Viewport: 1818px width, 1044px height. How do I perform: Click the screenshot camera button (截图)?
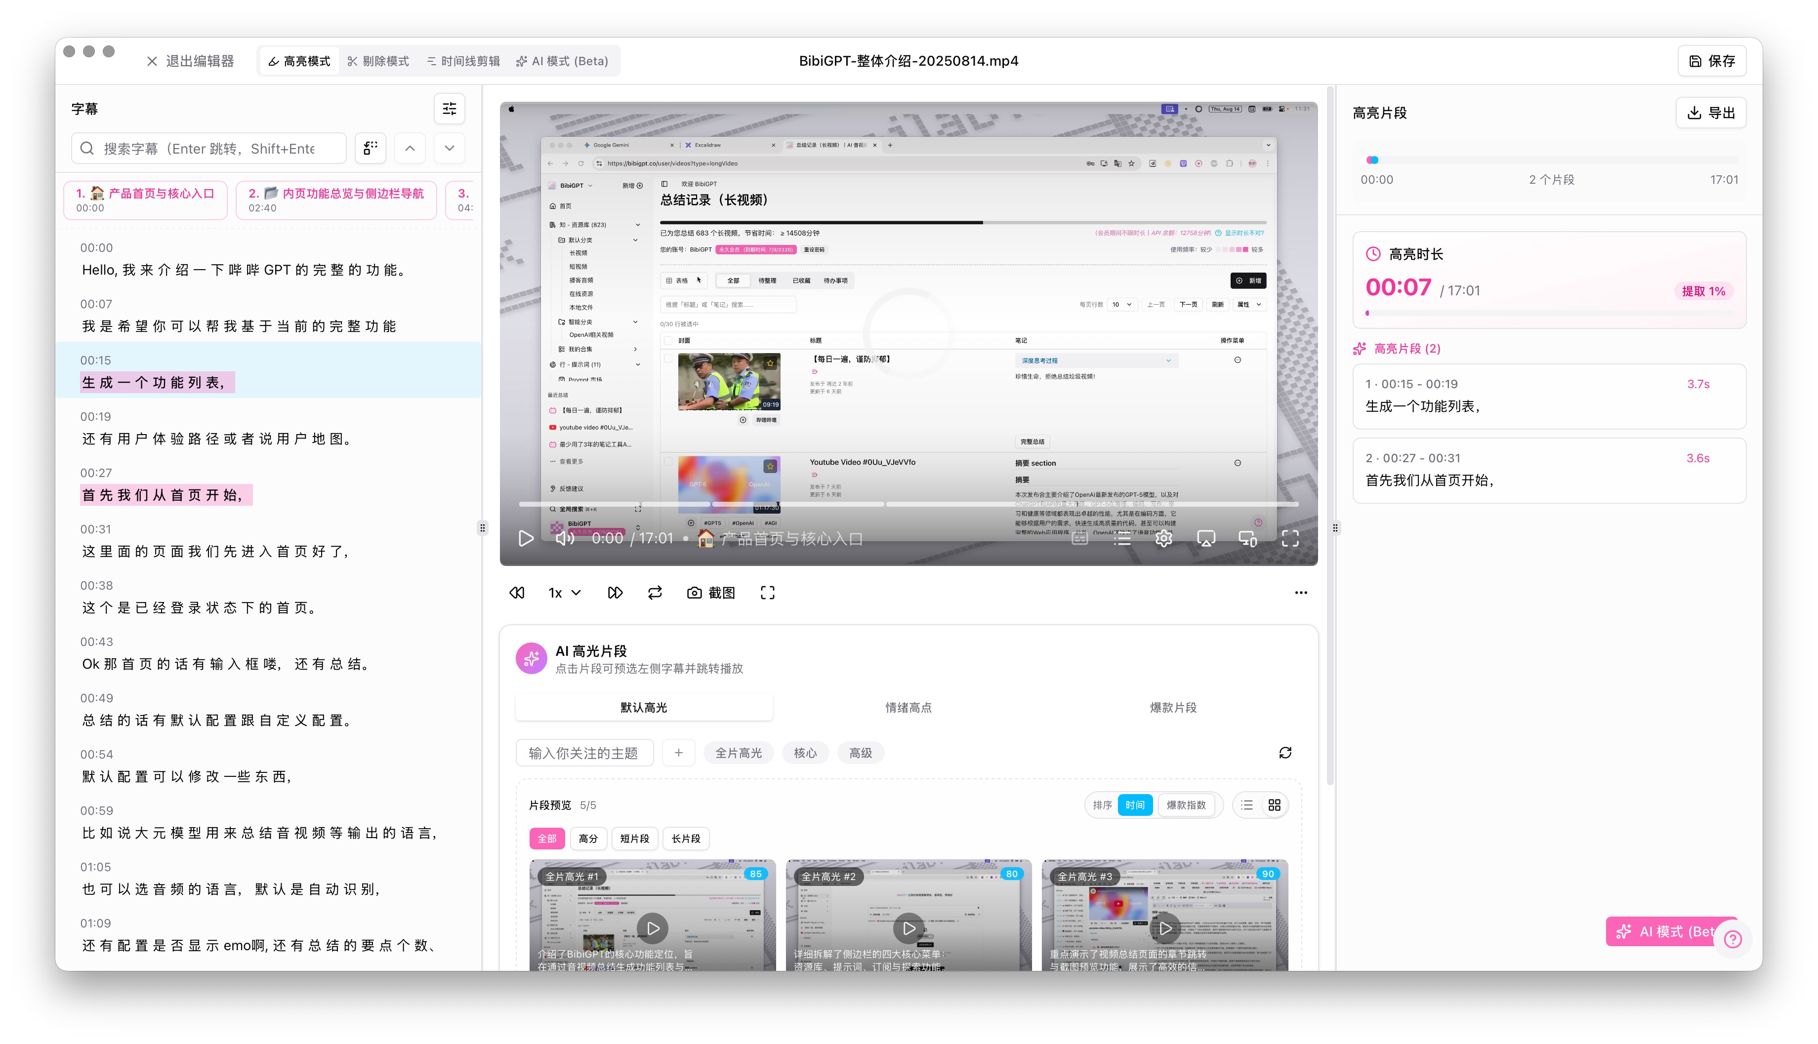(x=711, y=593)
